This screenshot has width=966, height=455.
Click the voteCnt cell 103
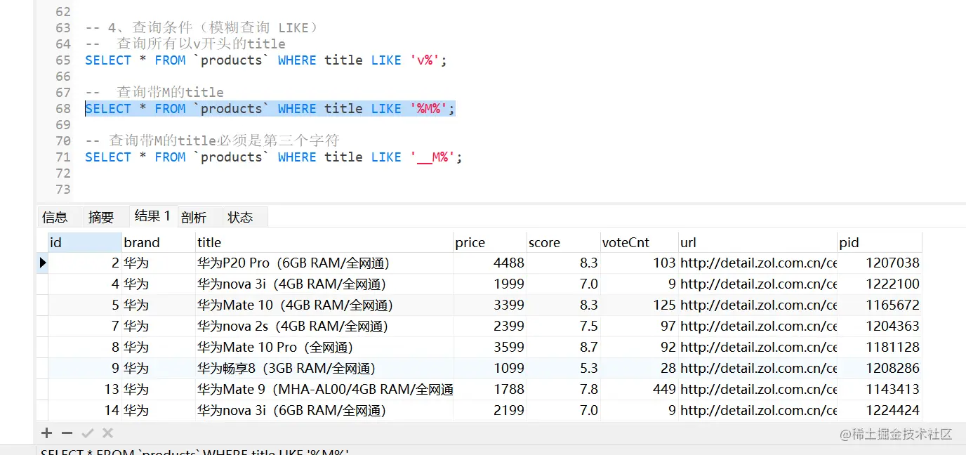point(639,263)
